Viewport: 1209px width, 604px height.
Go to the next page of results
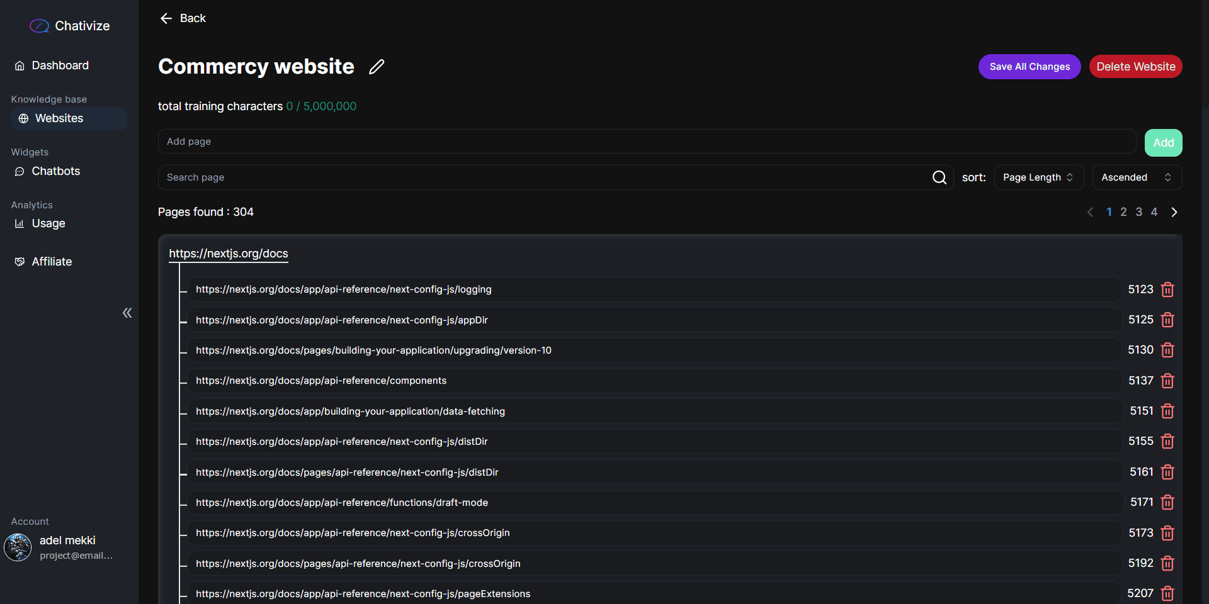pyautogui.click(x=1174, y=212)
